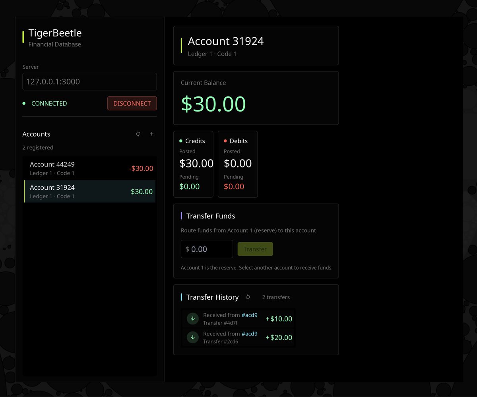Screen dimensions: 477x397
Task: Refresh the Transfer History icon
Action: pos(248,297)
